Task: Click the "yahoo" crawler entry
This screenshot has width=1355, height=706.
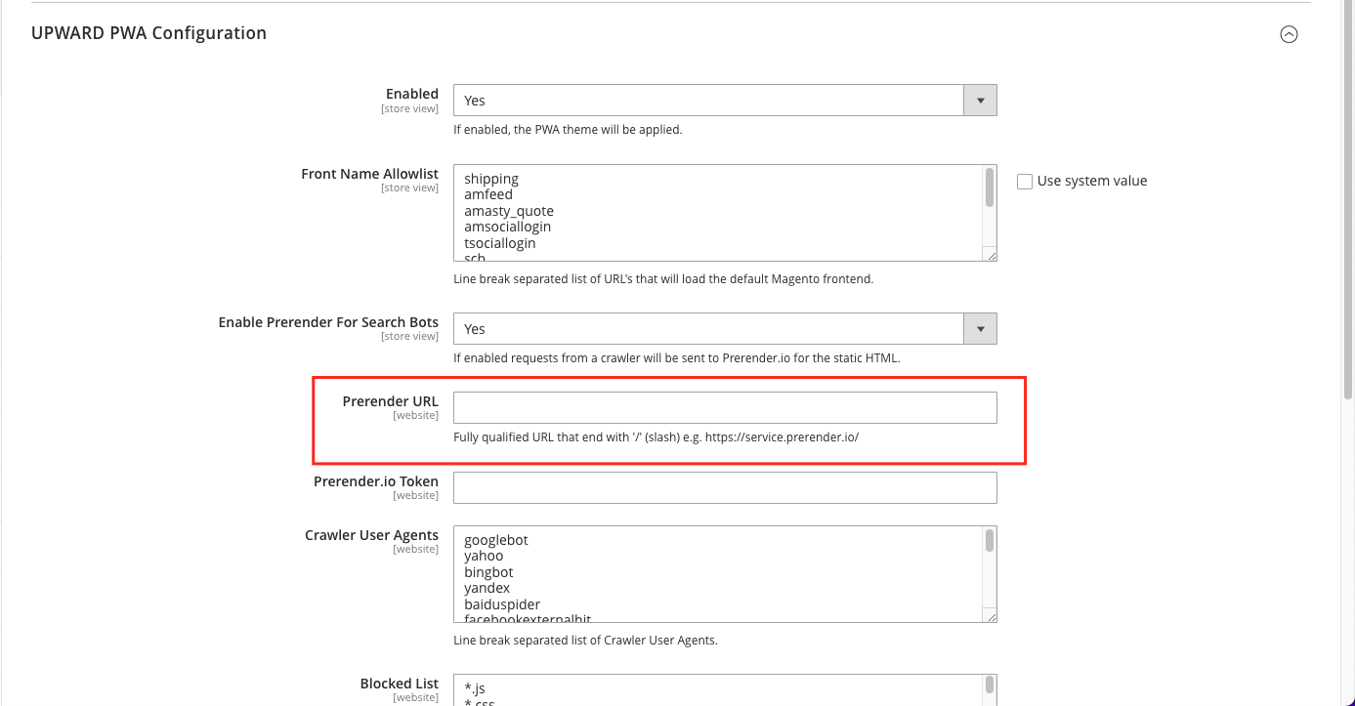Action: pyautogui.click(x=484, y=556)
